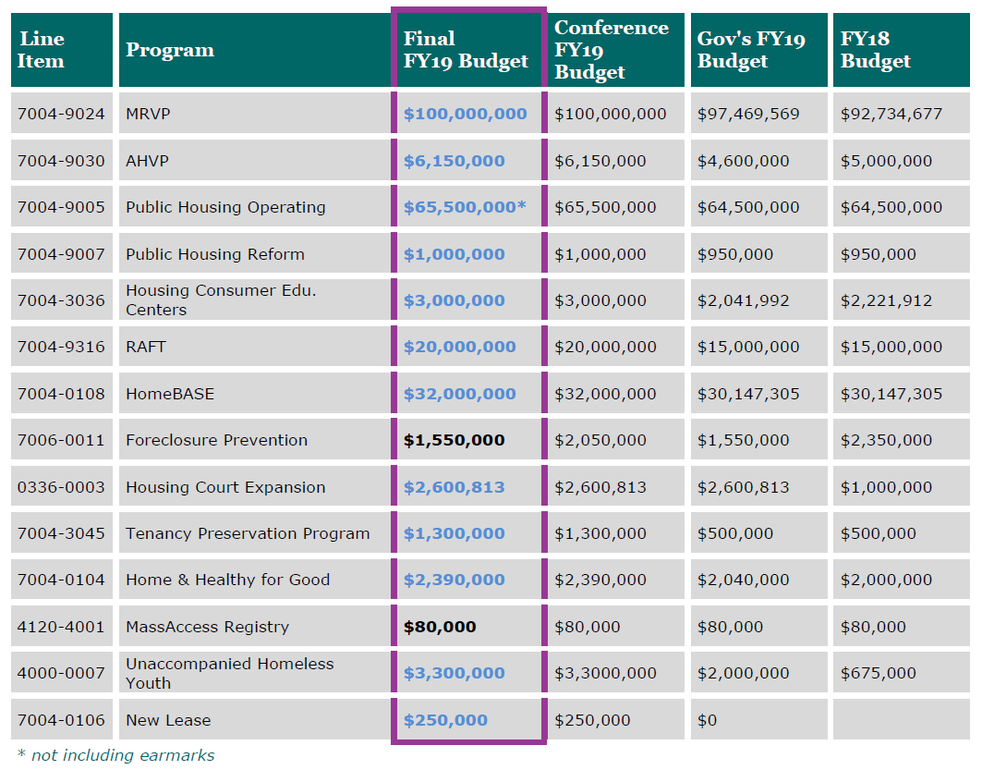Open AHVP final FY19 $6,150,000 link
Image resolution: width=982 pixels, height=770 pixels.
click(454, 161)
